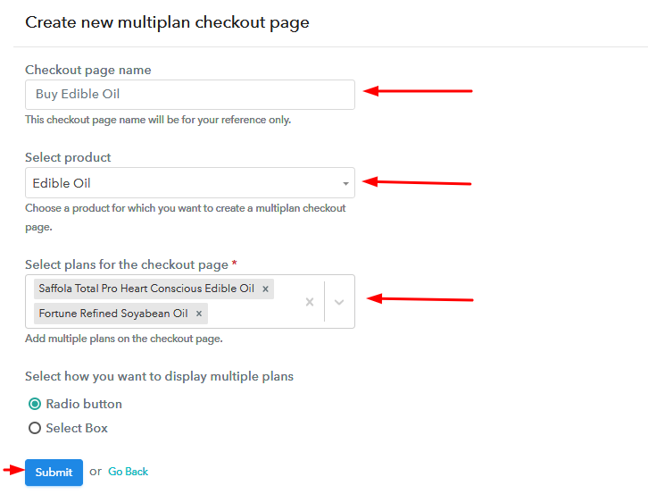
Task: Remove the Fortune Refined Soyabean Oil tag
Action: [199, 314]
